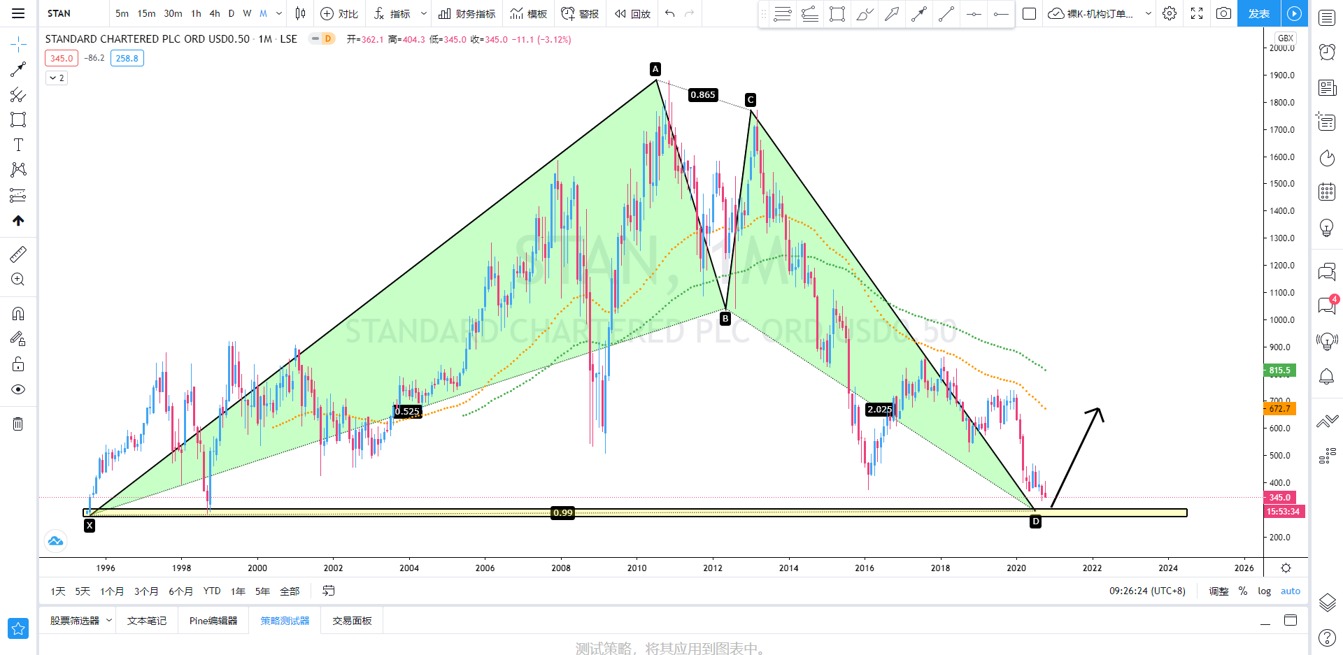Open the alerts clock panel
Screen dimensions: 1343x655
(1327, 52)
